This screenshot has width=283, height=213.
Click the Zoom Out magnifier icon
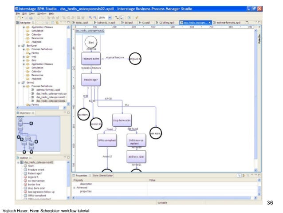95,17
